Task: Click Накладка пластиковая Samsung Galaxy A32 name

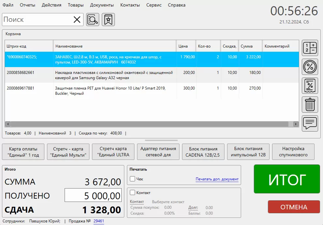Action: coord(114,75)
